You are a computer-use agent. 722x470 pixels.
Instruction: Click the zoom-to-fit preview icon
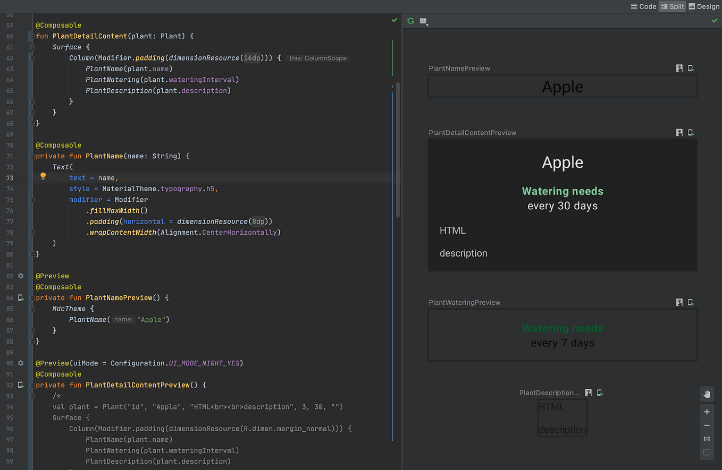[707, 452]
